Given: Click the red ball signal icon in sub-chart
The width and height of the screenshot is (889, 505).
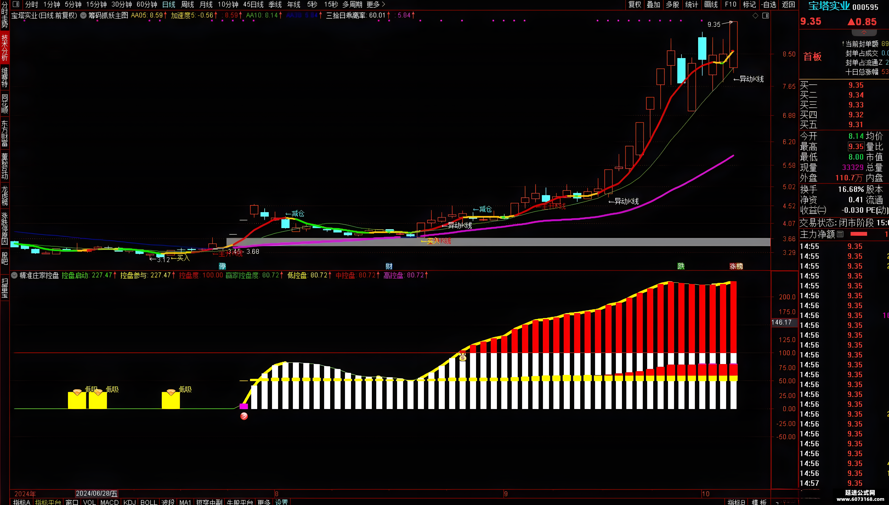Looking at the screenshot, I should 244,416.
